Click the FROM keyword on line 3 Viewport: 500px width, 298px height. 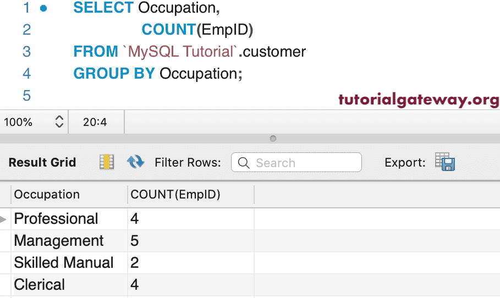(96, 52)
